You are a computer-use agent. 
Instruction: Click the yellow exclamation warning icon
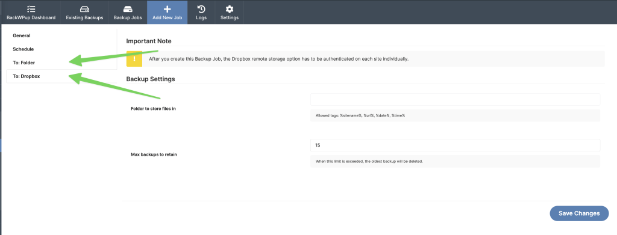pos(134,59)
